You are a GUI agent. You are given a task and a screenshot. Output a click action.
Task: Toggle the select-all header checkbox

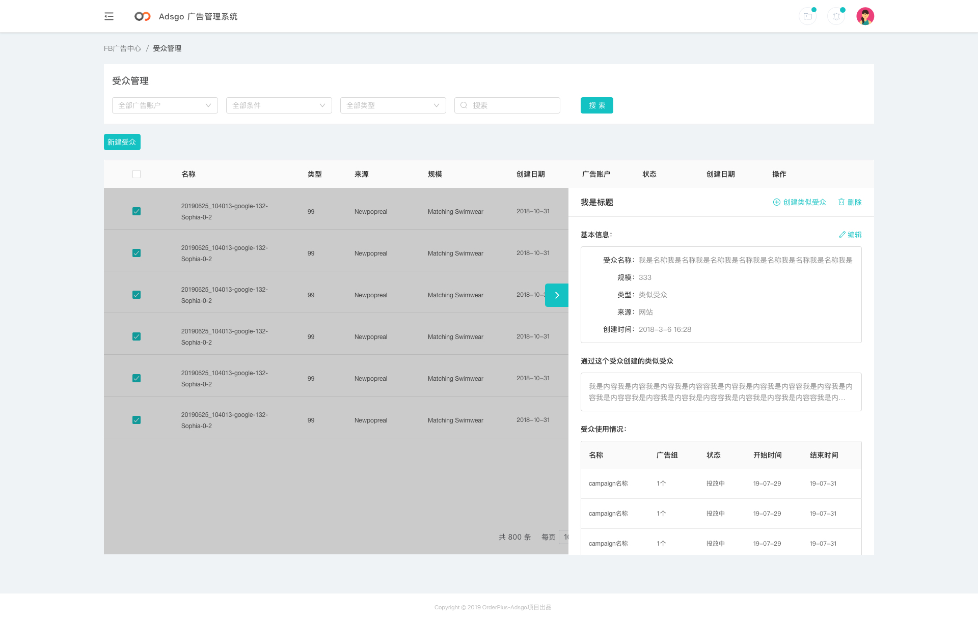pos(137,174)
